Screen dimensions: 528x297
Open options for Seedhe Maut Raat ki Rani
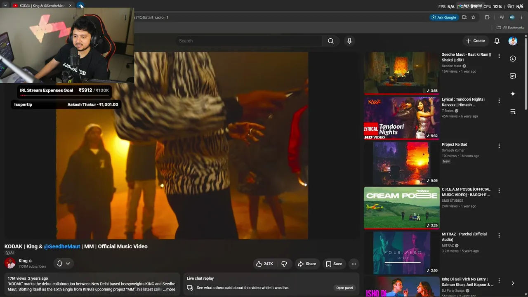click(499, 56)
